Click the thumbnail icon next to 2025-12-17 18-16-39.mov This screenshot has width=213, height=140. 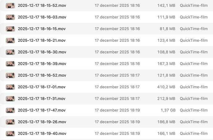pyautogui.click(x=10, y=64)
